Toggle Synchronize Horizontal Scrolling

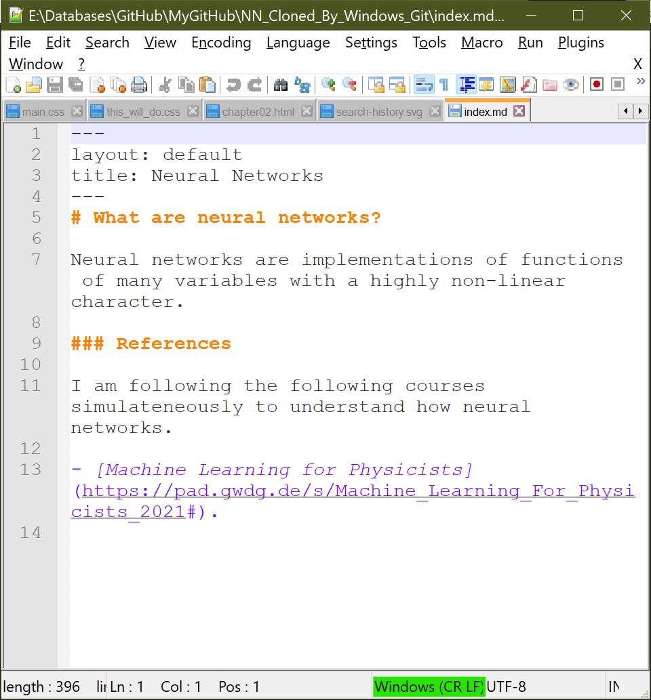tap(399, 85)
